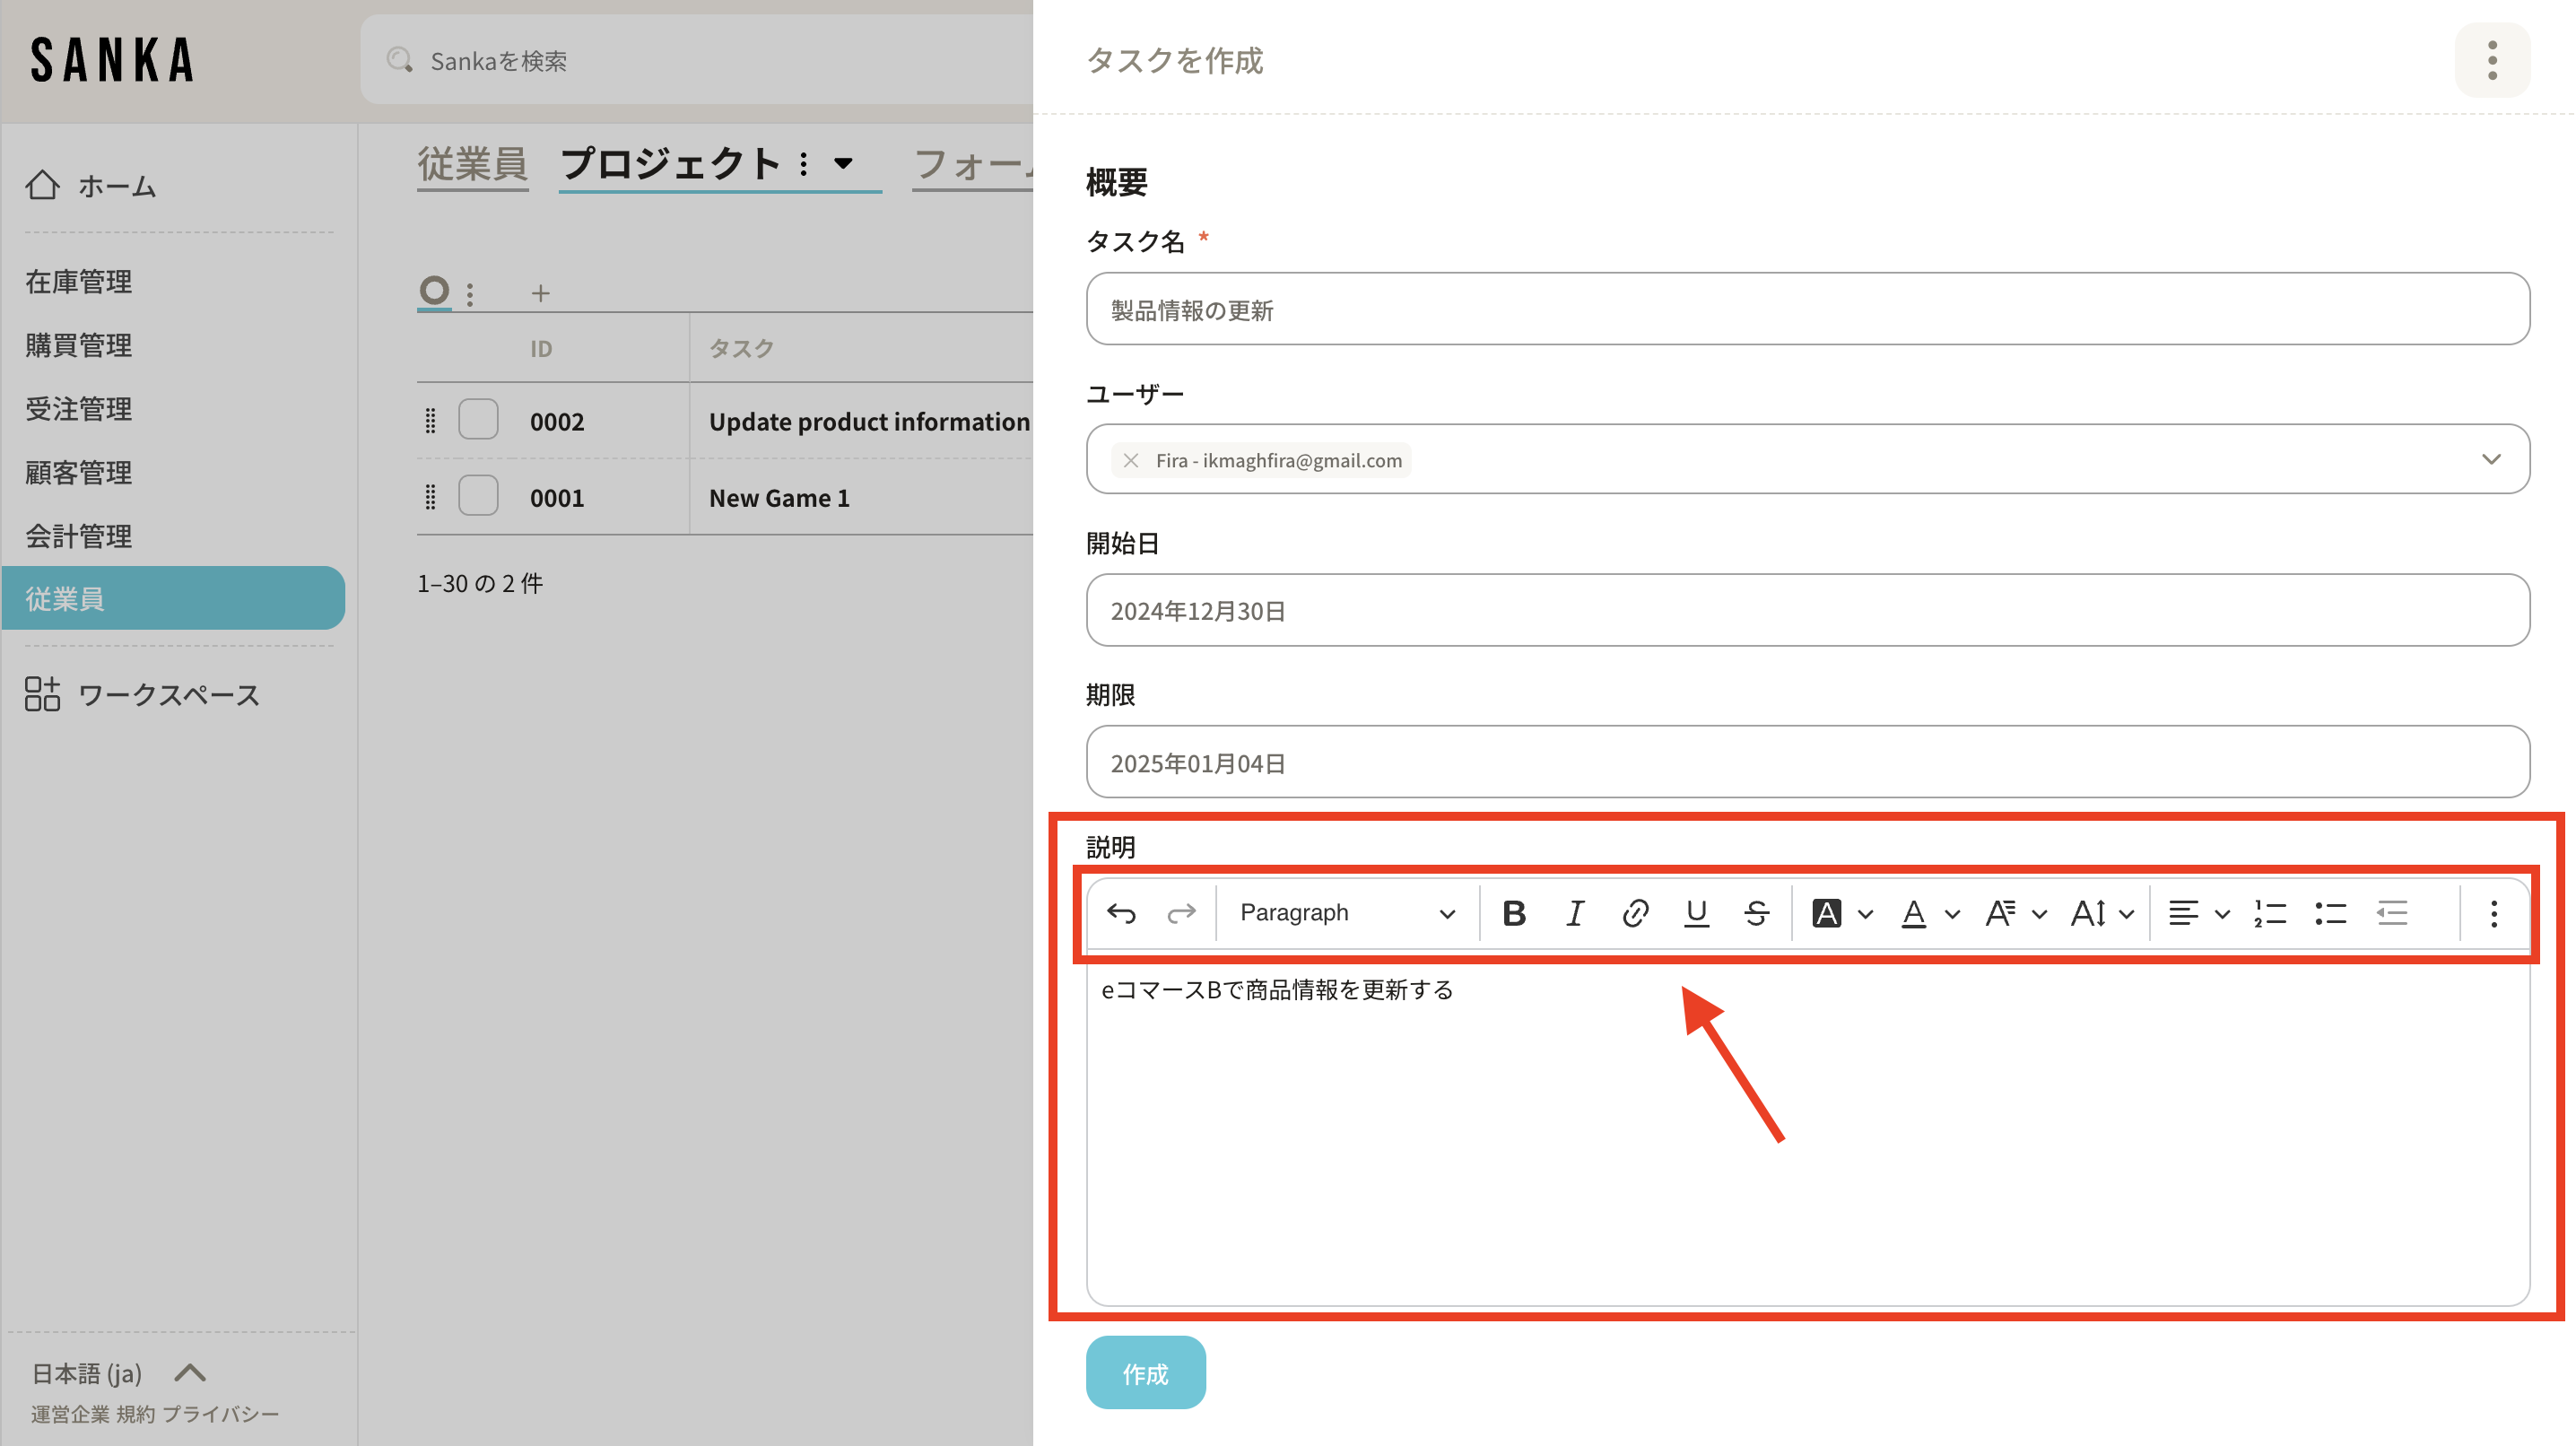Image resolution: width=2576 pixels, height=1446 pixels.
Task: Insert a numbered list
Action: (x=2270, y=913)
